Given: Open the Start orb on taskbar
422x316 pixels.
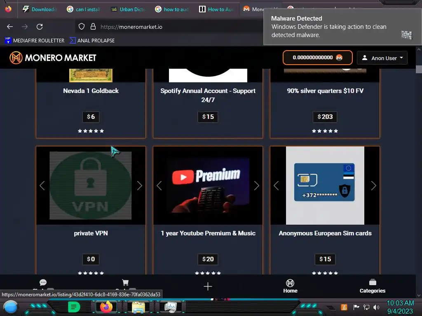Looking at the screenshot, I should click(11, 307).
